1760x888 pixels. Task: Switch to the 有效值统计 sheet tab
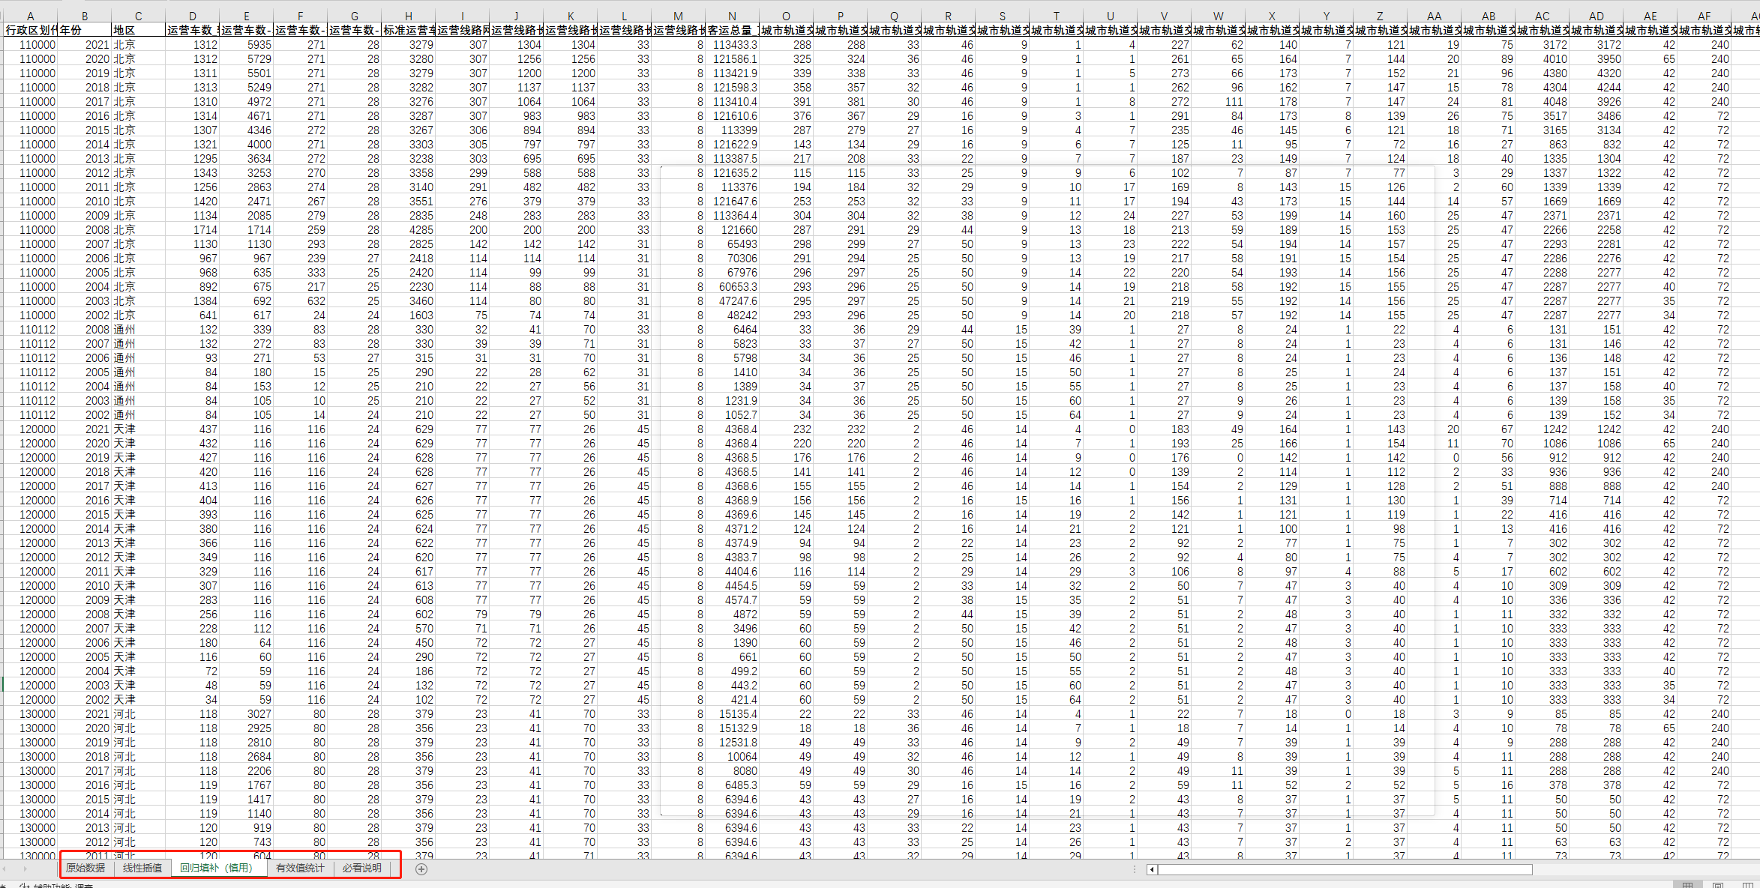point(300,868)
